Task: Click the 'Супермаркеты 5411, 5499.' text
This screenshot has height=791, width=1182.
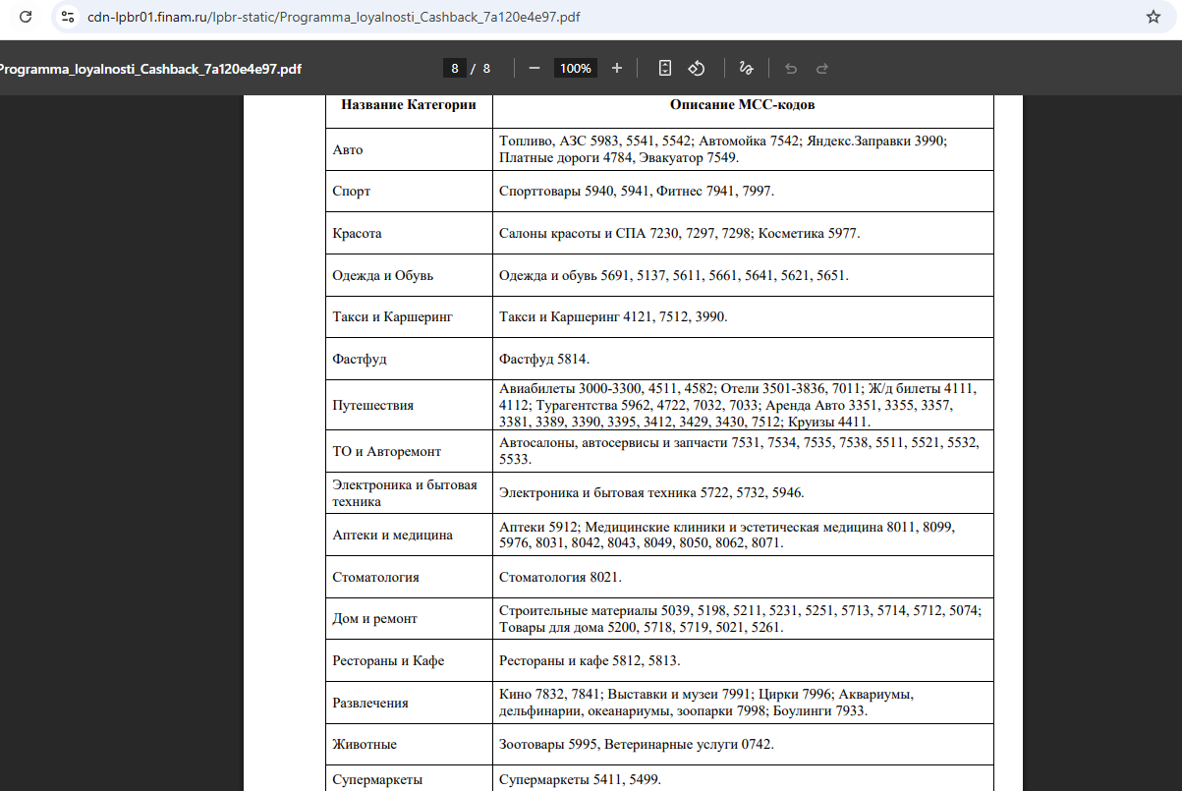Action: [x=580, y=779]
